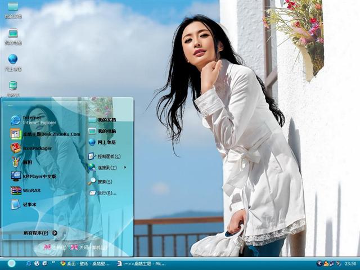Open 连接到(T) connect-to entry
The height and width of the screenshot is (270, 360).
[x=102, y=168]
